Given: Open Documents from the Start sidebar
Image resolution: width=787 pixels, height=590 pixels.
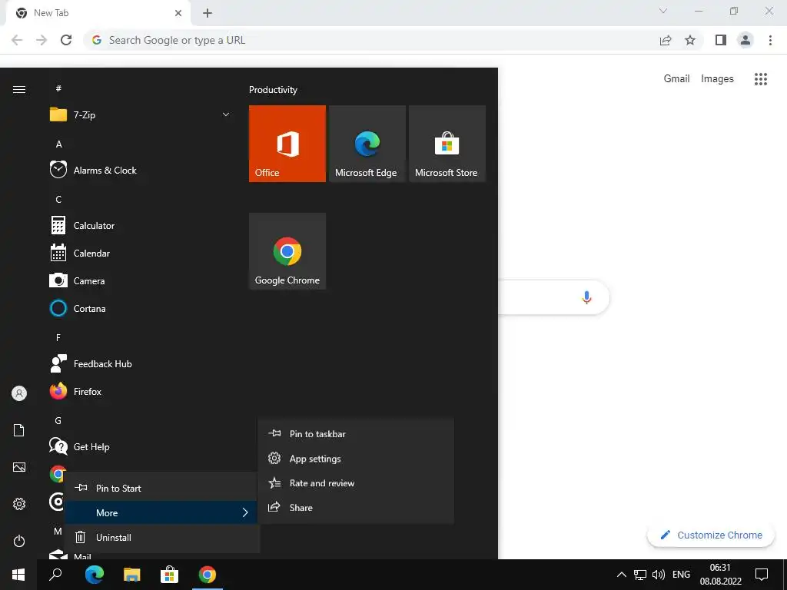Looking at the screenshot, I should 19,430.
